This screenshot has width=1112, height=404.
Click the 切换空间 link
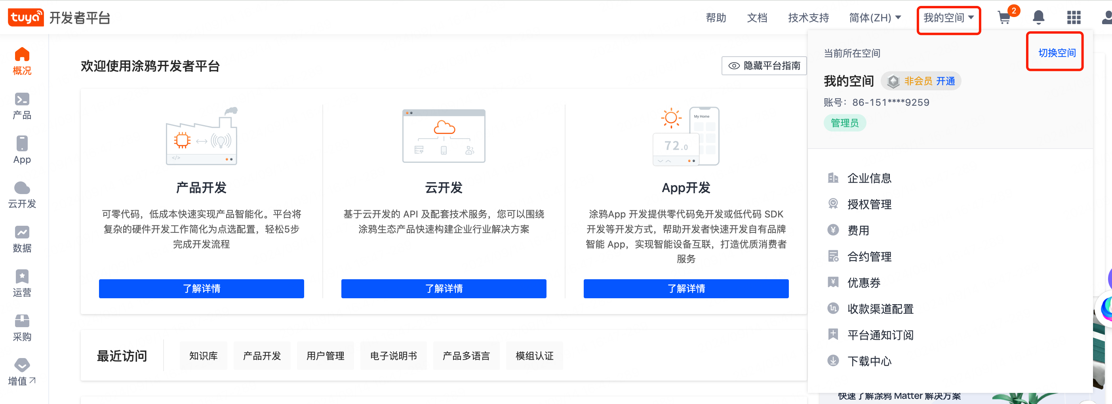click(x=1056, y=53)
